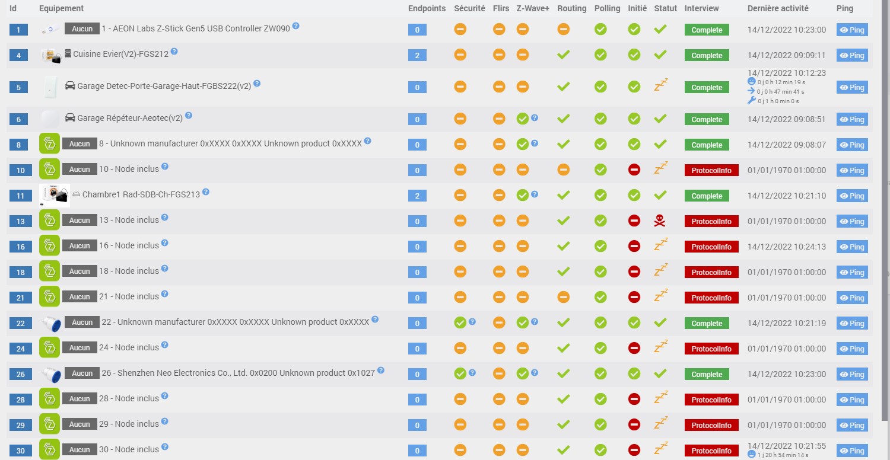Click the green Z-Wave icon of node 18
Viewport: 890px width, 460px height.
point(50,271)
